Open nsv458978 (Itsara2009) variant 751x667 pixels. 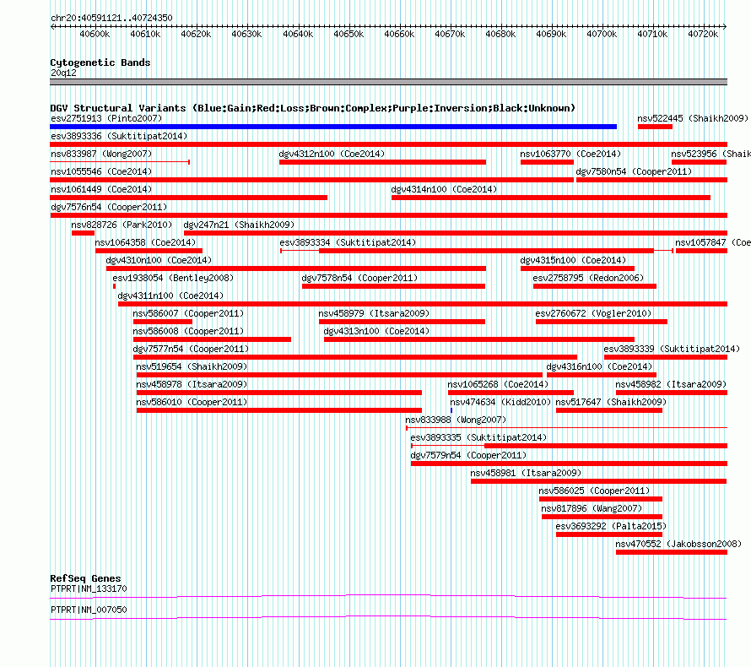[x=192, y=384]
